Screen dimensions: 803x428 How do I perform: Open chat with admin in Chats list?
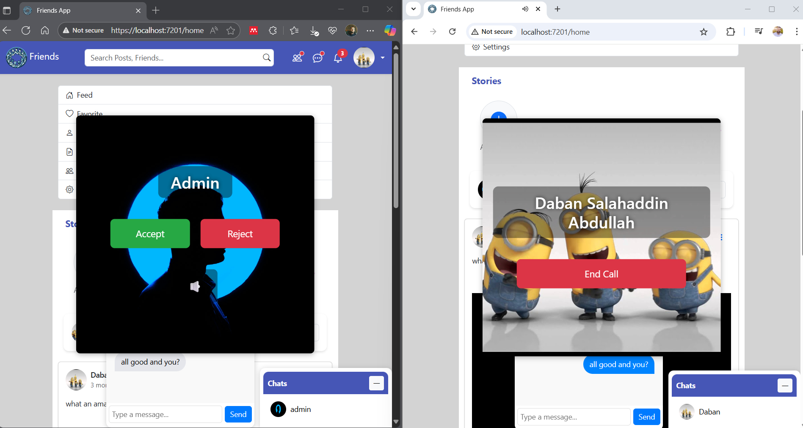301,409
